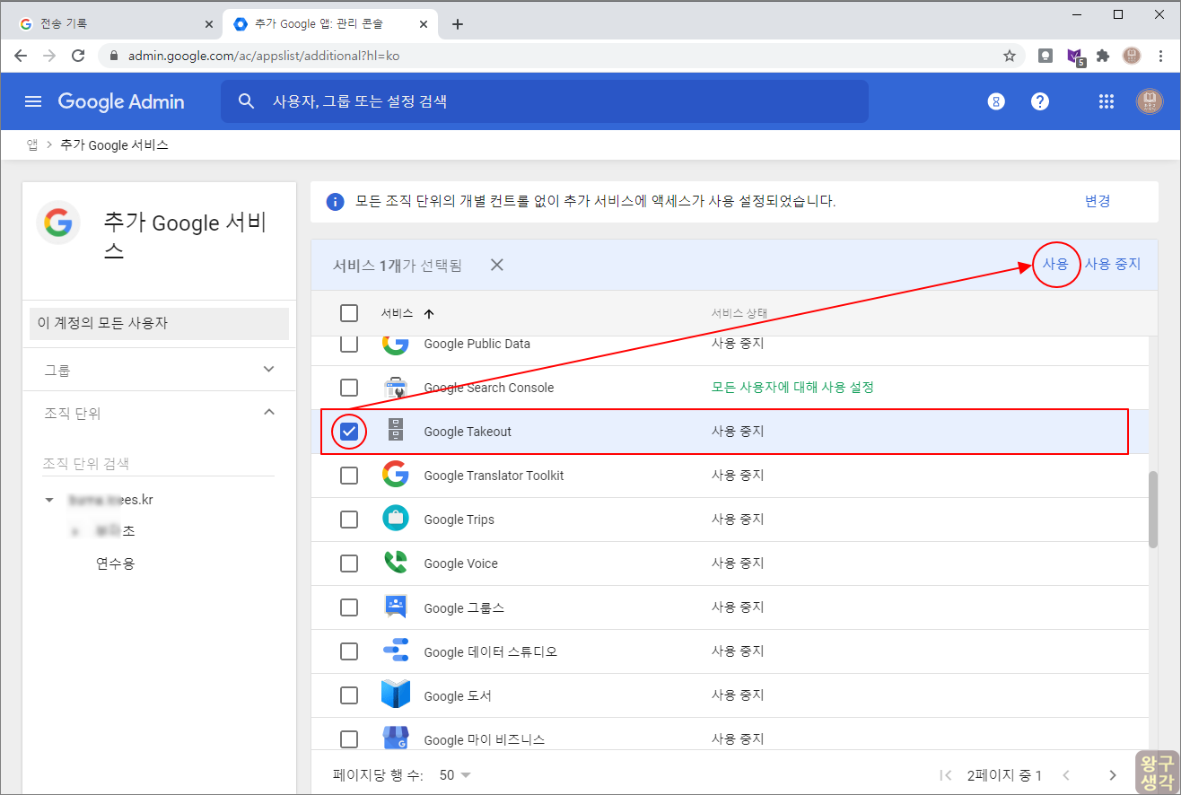The image size is (1181, 795).
Task: Open the hourglass tasks icon
Action: (996, 101)
